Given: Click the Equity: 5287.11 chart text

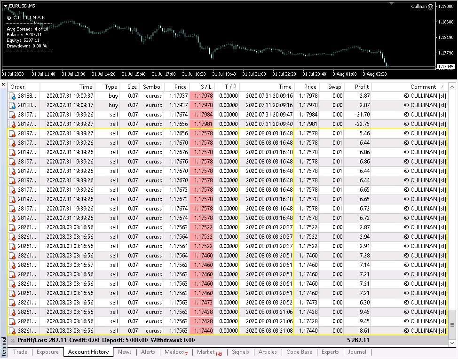Looking at the screenshot, I should click(23, 40).
